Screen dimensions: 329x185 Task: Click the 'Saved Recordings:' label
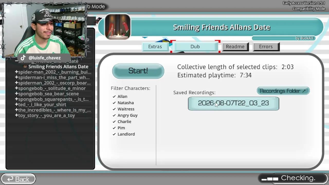(x=194, y=92)
